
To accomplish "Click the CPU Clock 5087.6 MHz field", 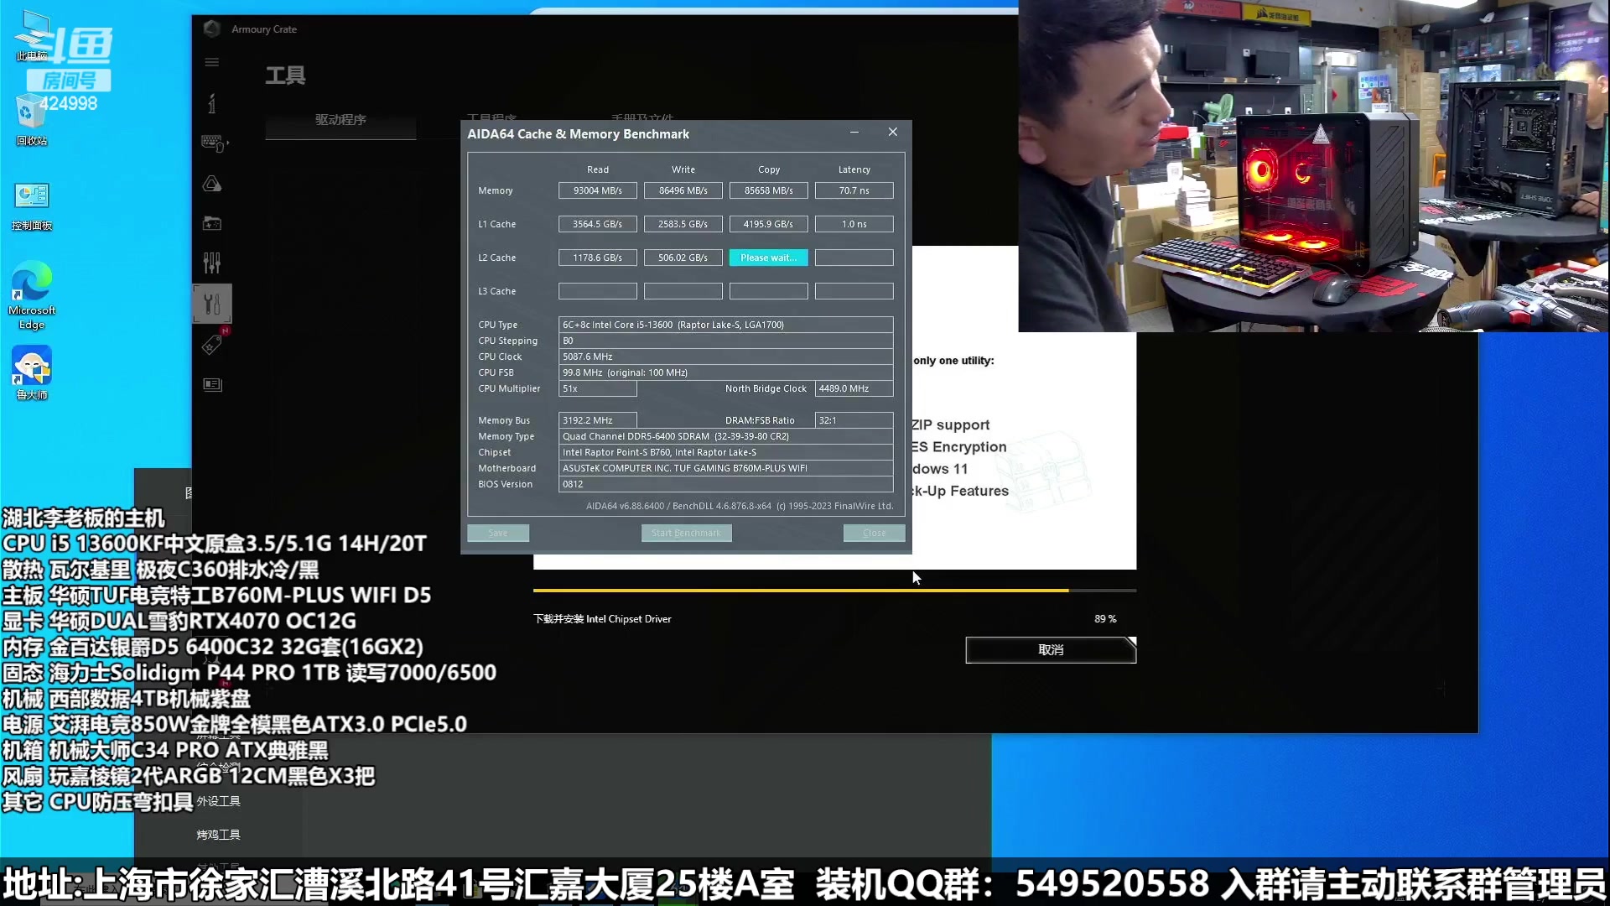I will 726,357.
